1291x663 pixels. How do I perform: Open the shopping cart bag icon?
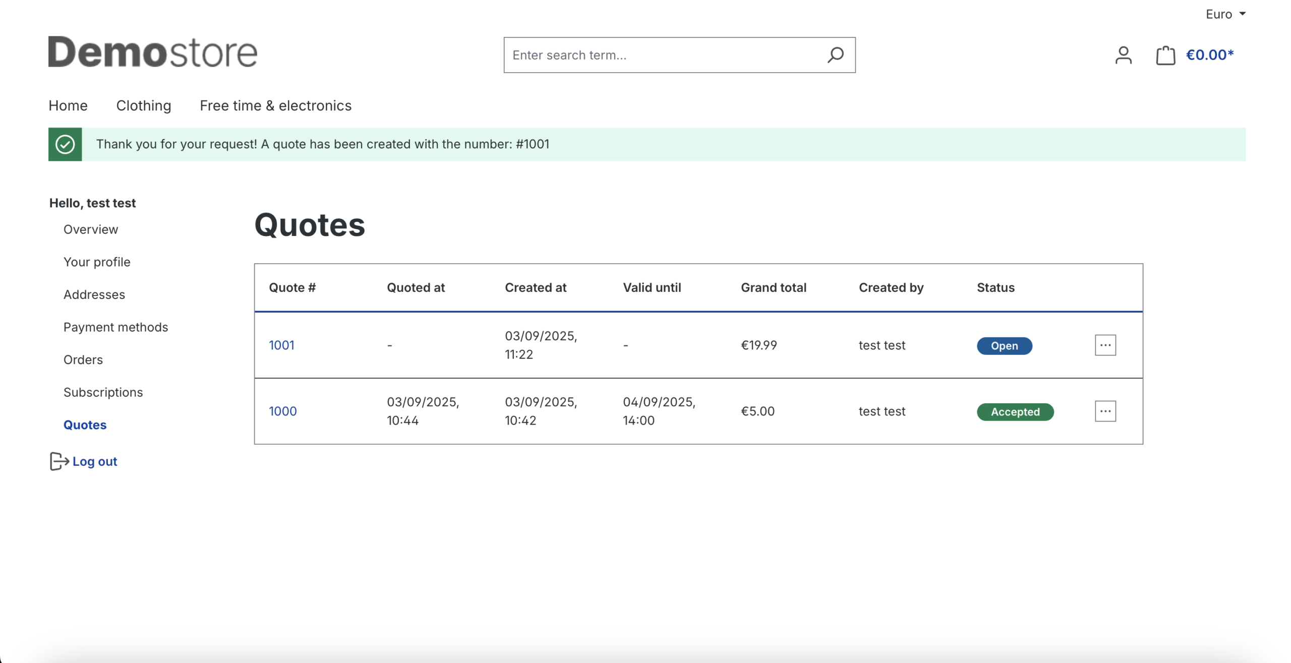coord(1165,55)
